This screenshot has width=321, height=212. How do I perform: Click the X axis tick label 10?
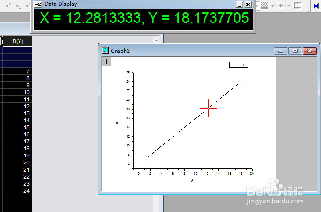pos(196,173)
